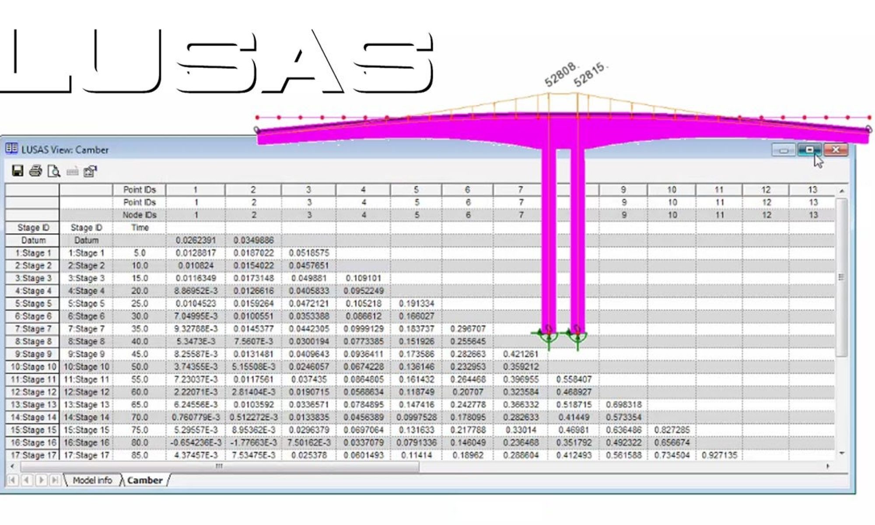
Task: Switch to the Model info tab
Action: tap(93, 480)
